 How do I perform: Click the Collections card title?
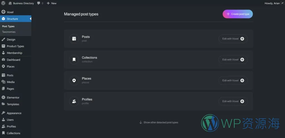click(x=89, y=58)
